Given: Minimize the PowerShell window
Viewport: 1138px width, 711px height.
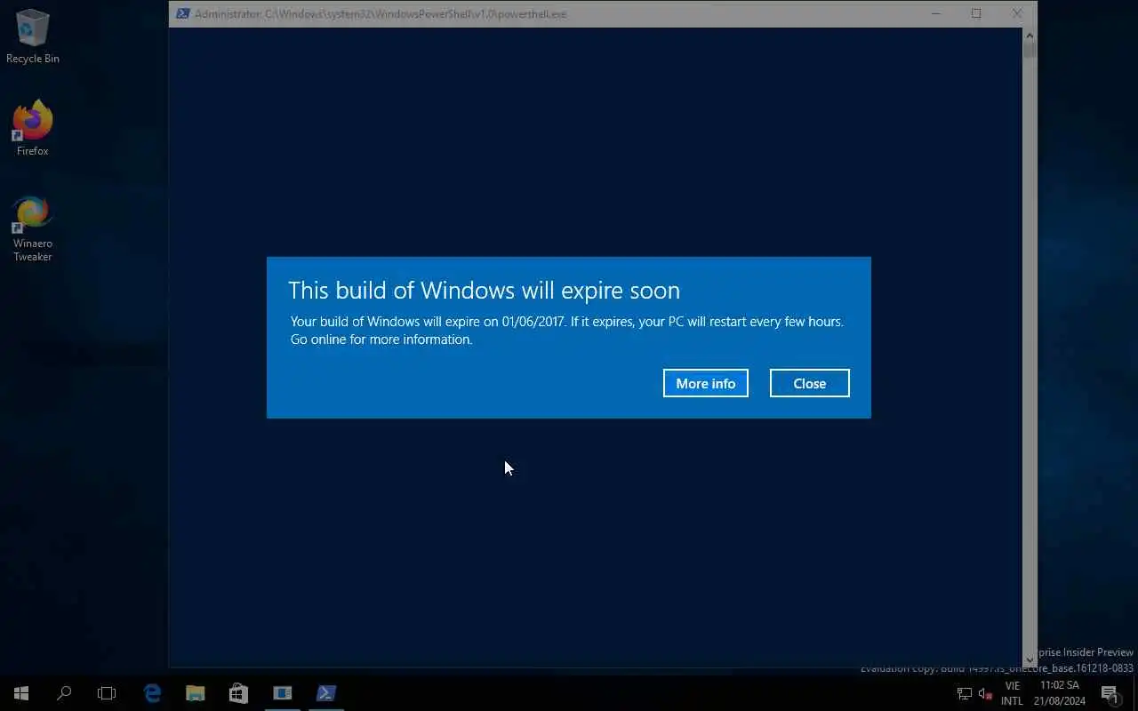Looking at the screenshot, I should coord(935,13).
